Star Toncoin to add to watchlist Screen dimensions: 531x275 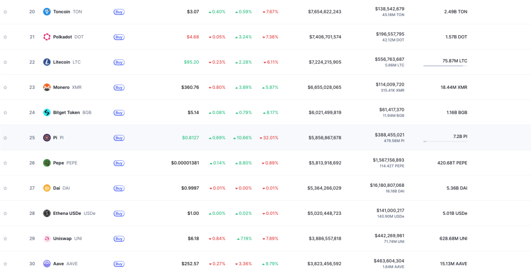pos(5,12)
